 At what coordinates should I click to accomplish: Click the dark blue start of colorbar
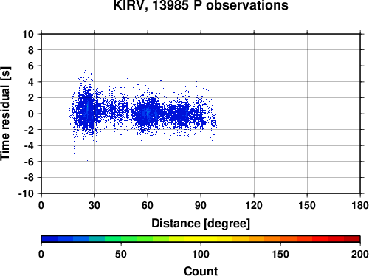pos(49,239)
